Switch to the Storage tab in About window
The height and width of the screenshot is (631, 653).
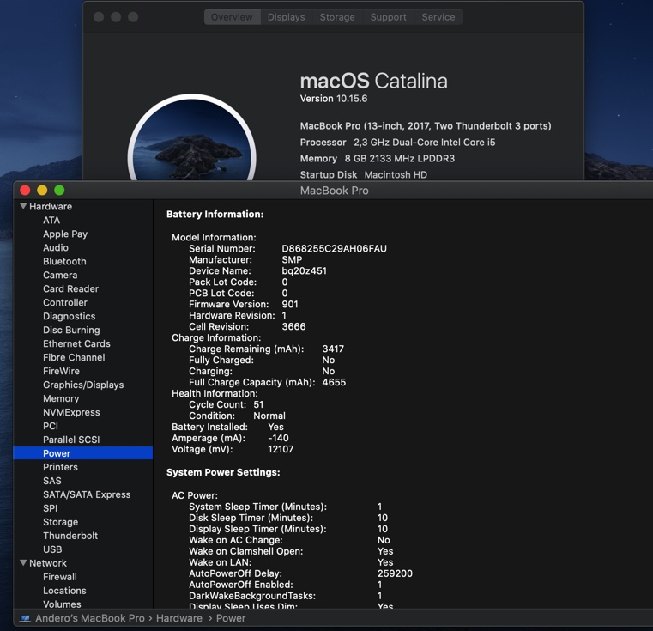(337, 17)
